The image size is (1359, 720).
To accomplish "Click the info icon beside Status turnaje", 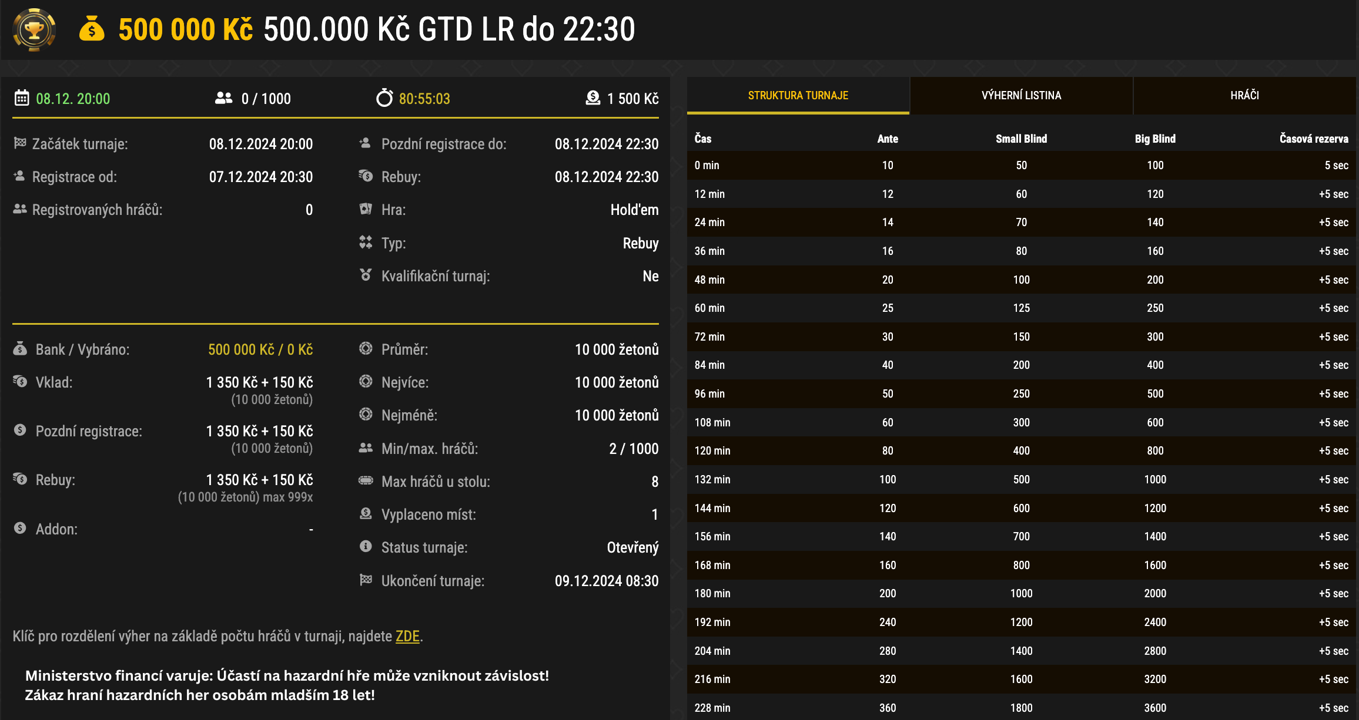I will [x=366, y=546].
